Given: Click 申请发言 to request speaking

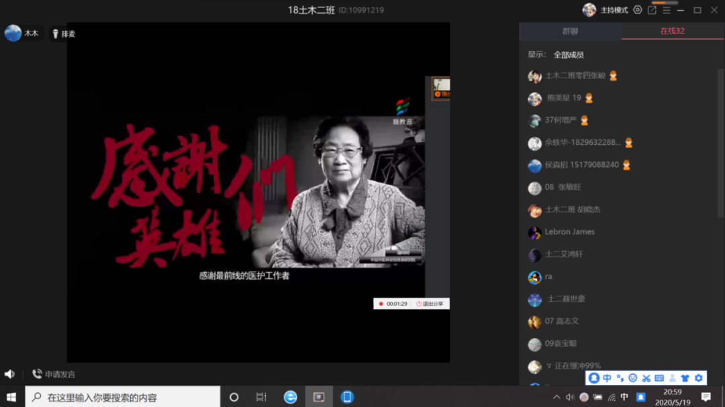Looking at the screenshot, I should (x=54, y=374).
